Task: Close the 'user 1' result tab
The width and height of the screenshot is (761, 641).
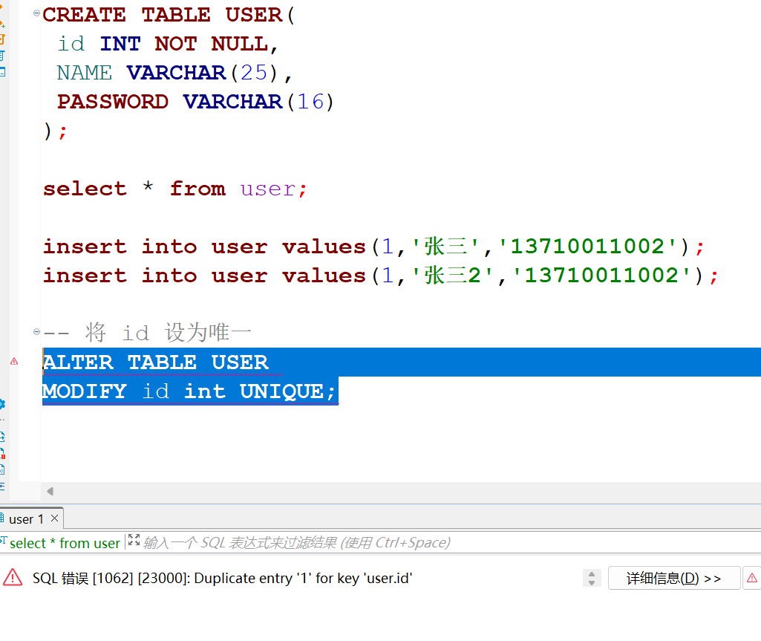Action: 55,517
